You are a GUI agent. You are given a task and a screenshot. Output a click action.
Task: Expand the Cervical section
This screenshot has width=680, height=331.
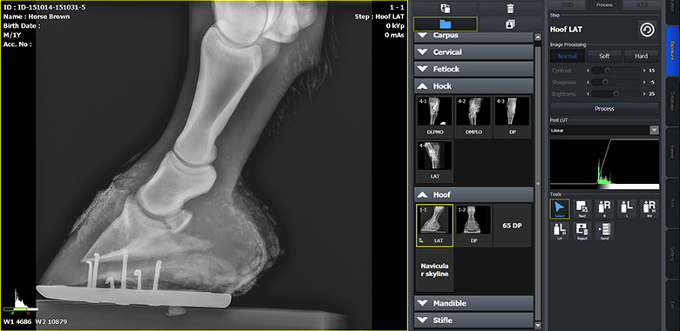[473, 52]
